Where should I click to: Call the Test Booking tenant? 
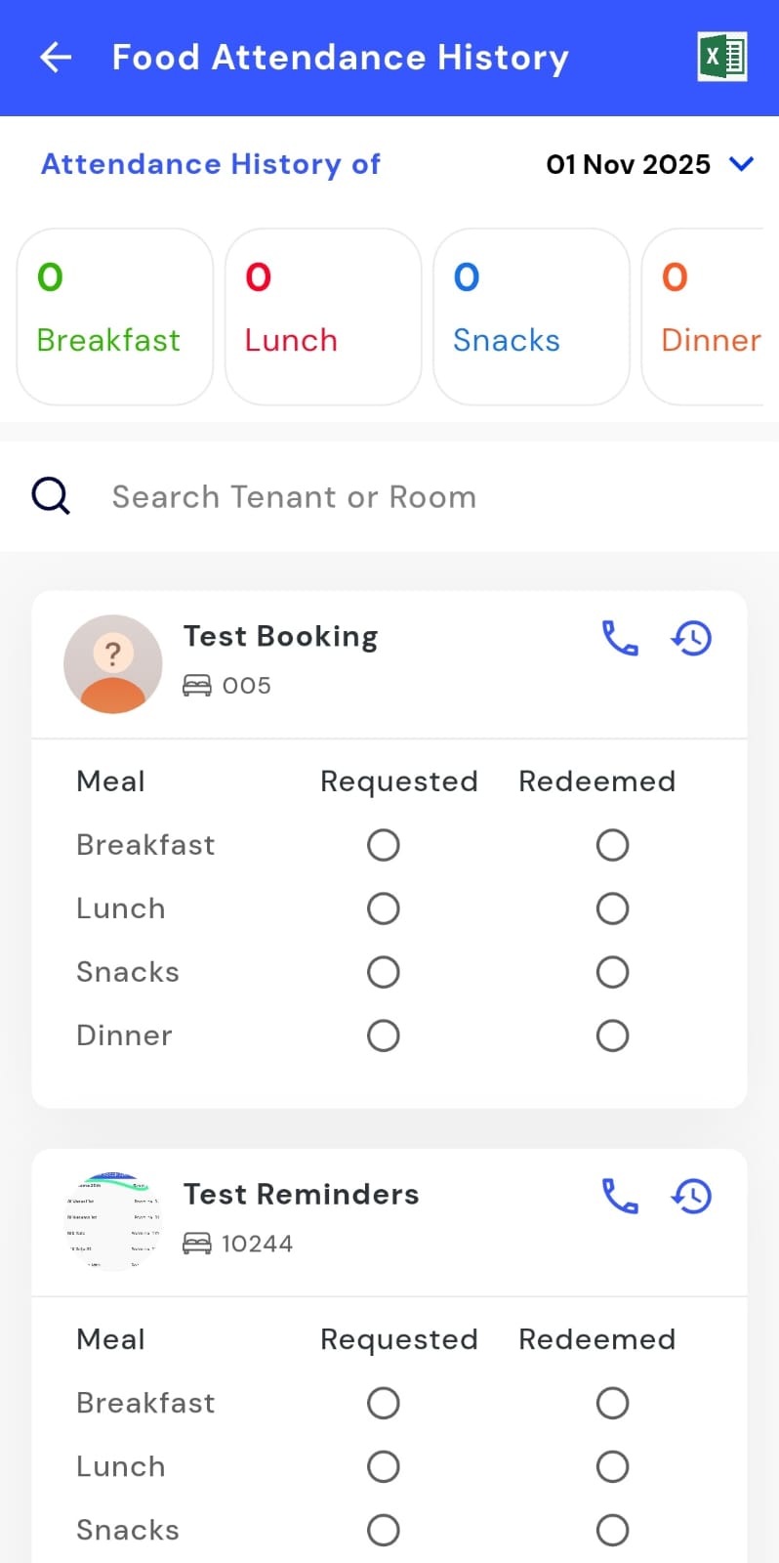[620, 638]
